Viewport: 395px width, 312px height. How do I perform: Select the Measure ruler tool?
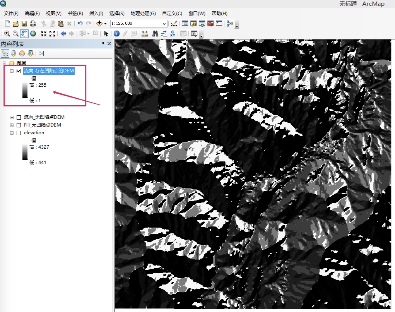(x=145, y=34)
